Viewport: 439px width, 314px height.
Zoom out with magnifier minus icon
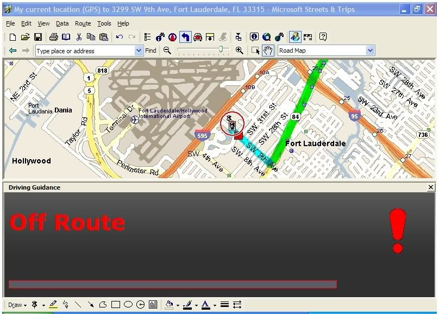click(x=167, y=51)
